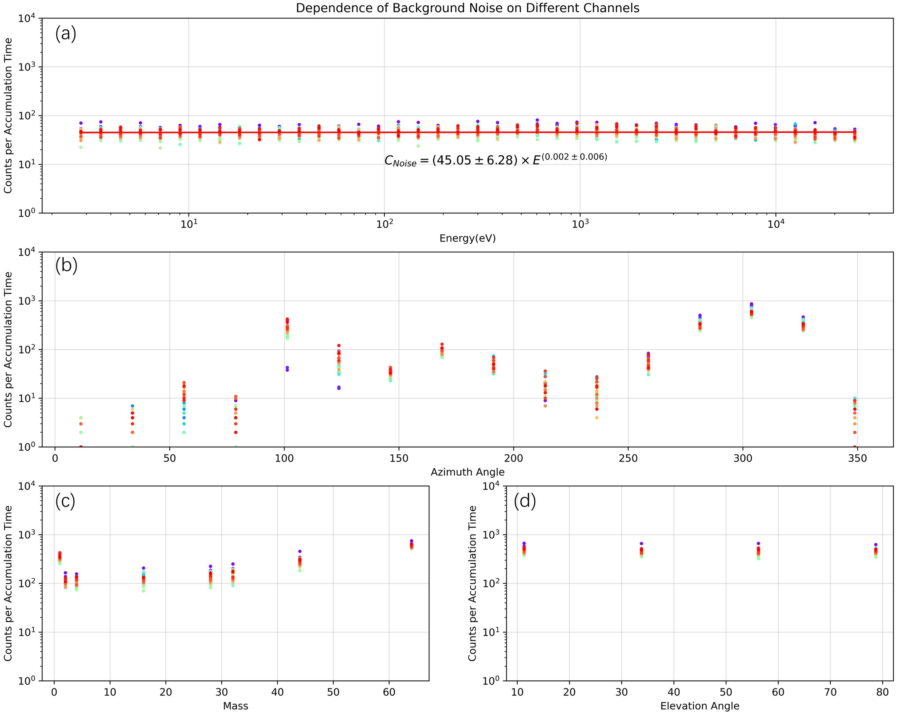Click the Mass axis label

pos(235,706)
